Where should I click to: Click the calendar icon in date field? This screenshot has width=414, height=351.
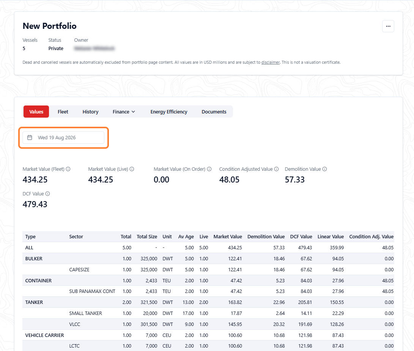30,138
